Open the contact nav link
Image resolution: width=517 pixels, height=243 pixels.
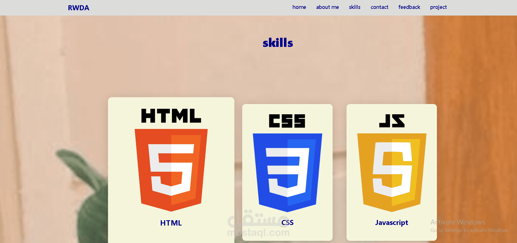[x=379, y=7]
